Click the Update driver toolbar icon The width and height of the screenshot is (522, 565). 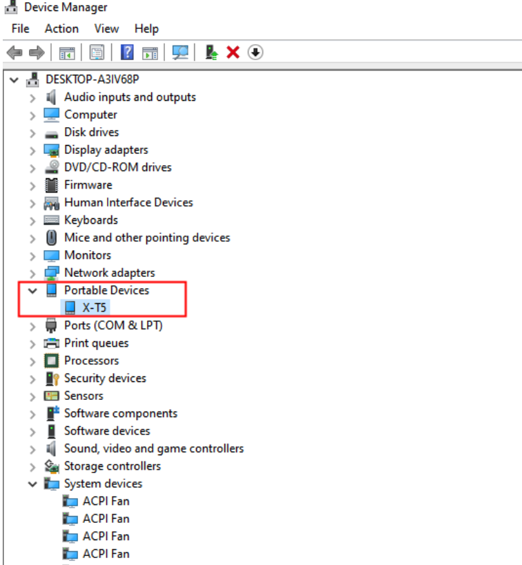(x=212, y=52)
